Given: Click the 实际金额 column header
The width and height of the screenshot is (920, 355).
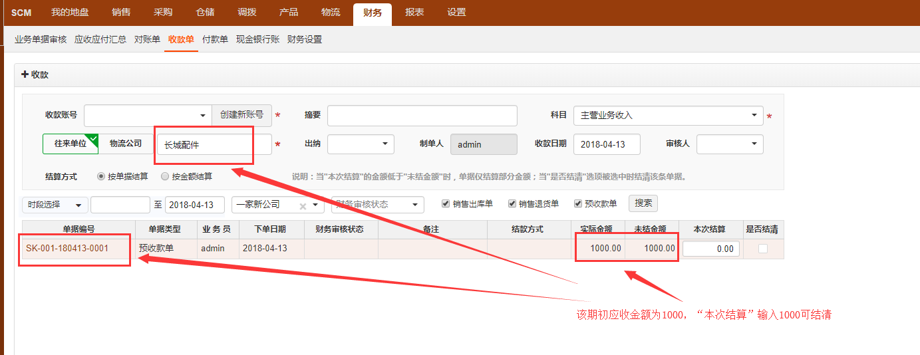Looking at the screenshot, I should 597,229.
